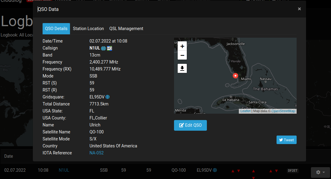Click the Tweet button
Viewport: 331px width, 179px height.
point(286,140)
